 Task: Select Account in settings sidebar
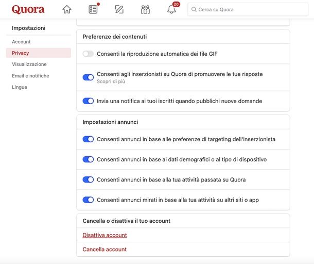21,42
